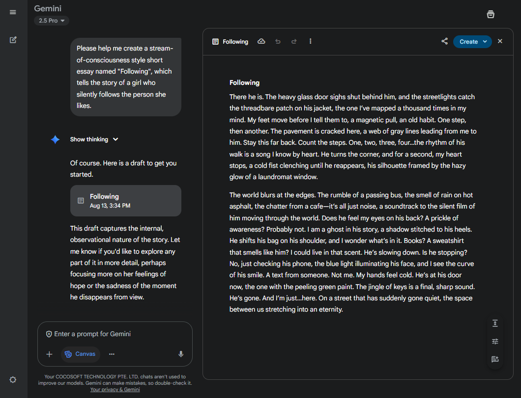Open the Following document card in chat
The width and height of the screenshot is (521, 398).
[125, 201]
